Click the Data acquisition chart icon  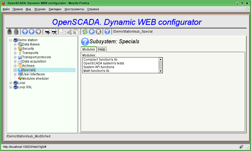20,61
